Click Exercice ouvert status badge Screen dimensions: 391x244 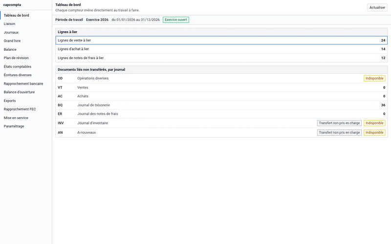176,20
